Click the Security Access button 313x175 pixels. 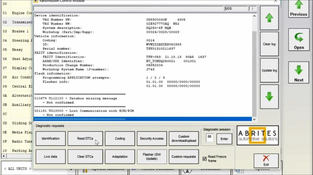[x=152, y=138]
